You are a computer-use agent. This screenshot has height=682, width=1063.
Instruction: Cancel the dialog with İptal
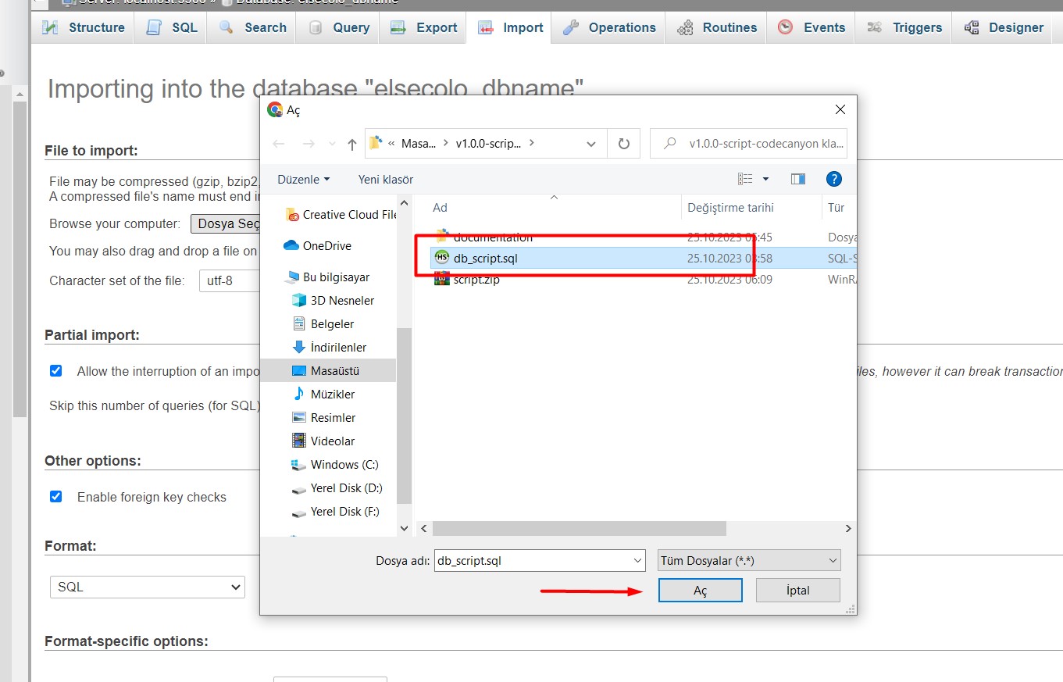point(798,591)
